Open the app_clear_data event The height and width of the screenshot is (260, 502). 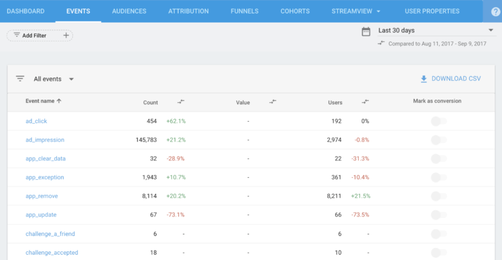pos(46,158)
